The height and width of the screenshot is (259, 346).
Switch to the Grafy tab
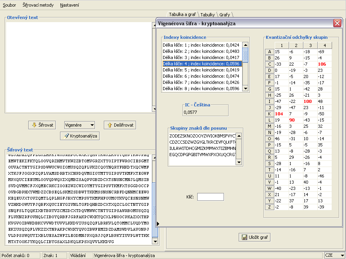pos(225,15)
